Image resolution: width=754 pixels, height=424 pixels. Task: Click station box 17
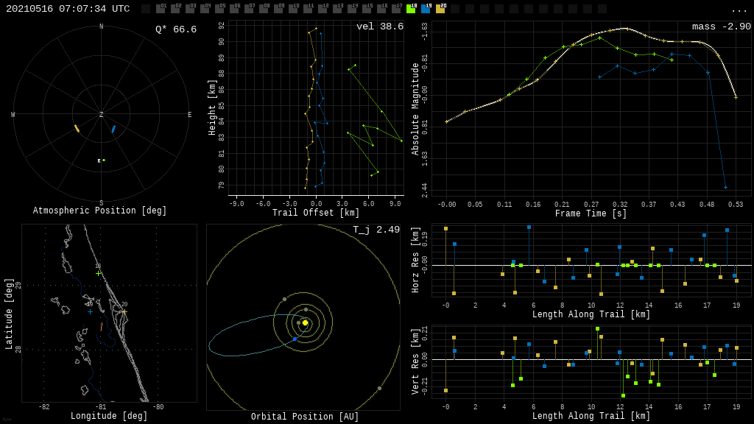(x=396, y=9)
